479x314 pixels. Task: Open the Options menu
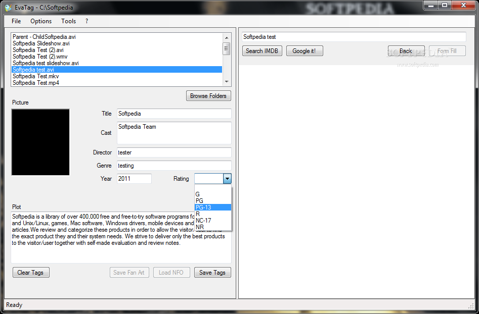pos(41,21)
